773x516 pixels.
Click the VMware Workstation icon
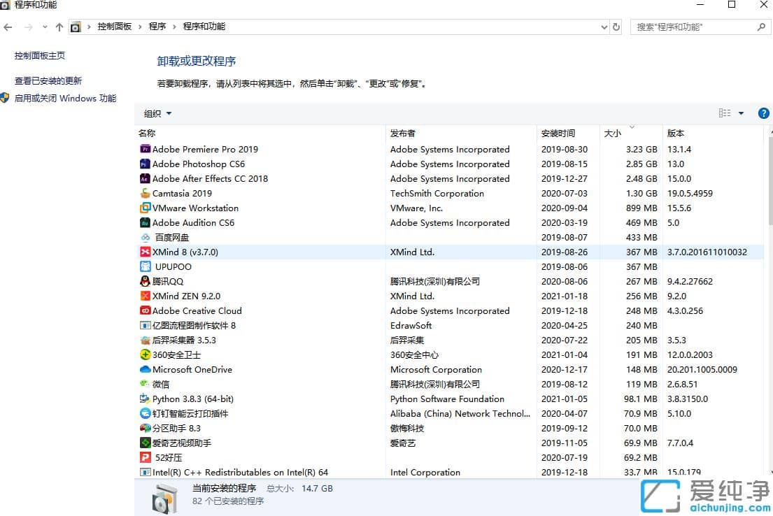(x=145, y=208)
